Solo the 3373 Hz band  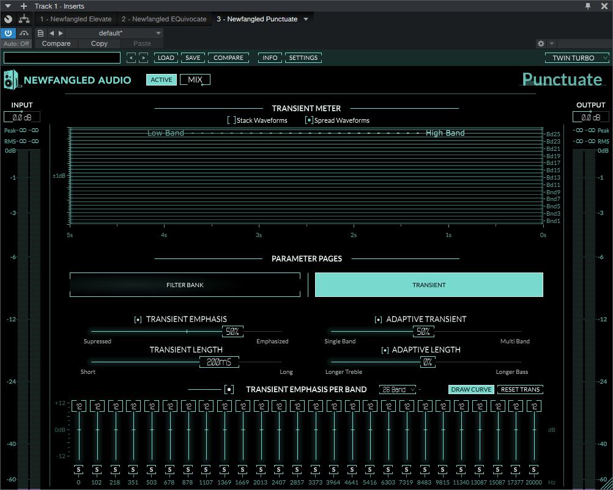(x=315, y=469)
